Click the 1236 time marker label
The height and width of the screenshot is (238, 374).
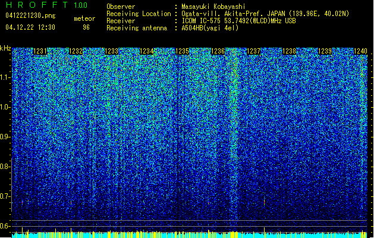pyautogui.click(x=218, y=51)
